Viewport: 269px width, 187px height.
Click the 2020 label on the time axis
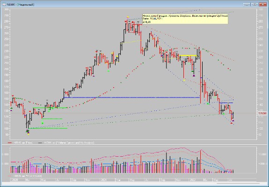coord(15,180)
